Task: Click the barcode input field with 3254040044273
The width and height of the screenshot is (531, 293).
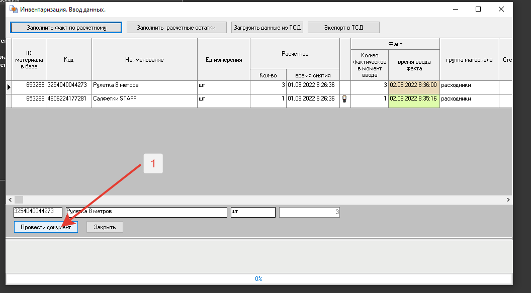Action: (38, 212)
